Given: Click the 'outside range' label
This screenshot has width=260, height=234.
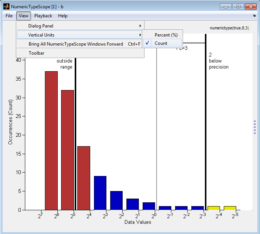Looking at the screenshot, I should [65, 64].
